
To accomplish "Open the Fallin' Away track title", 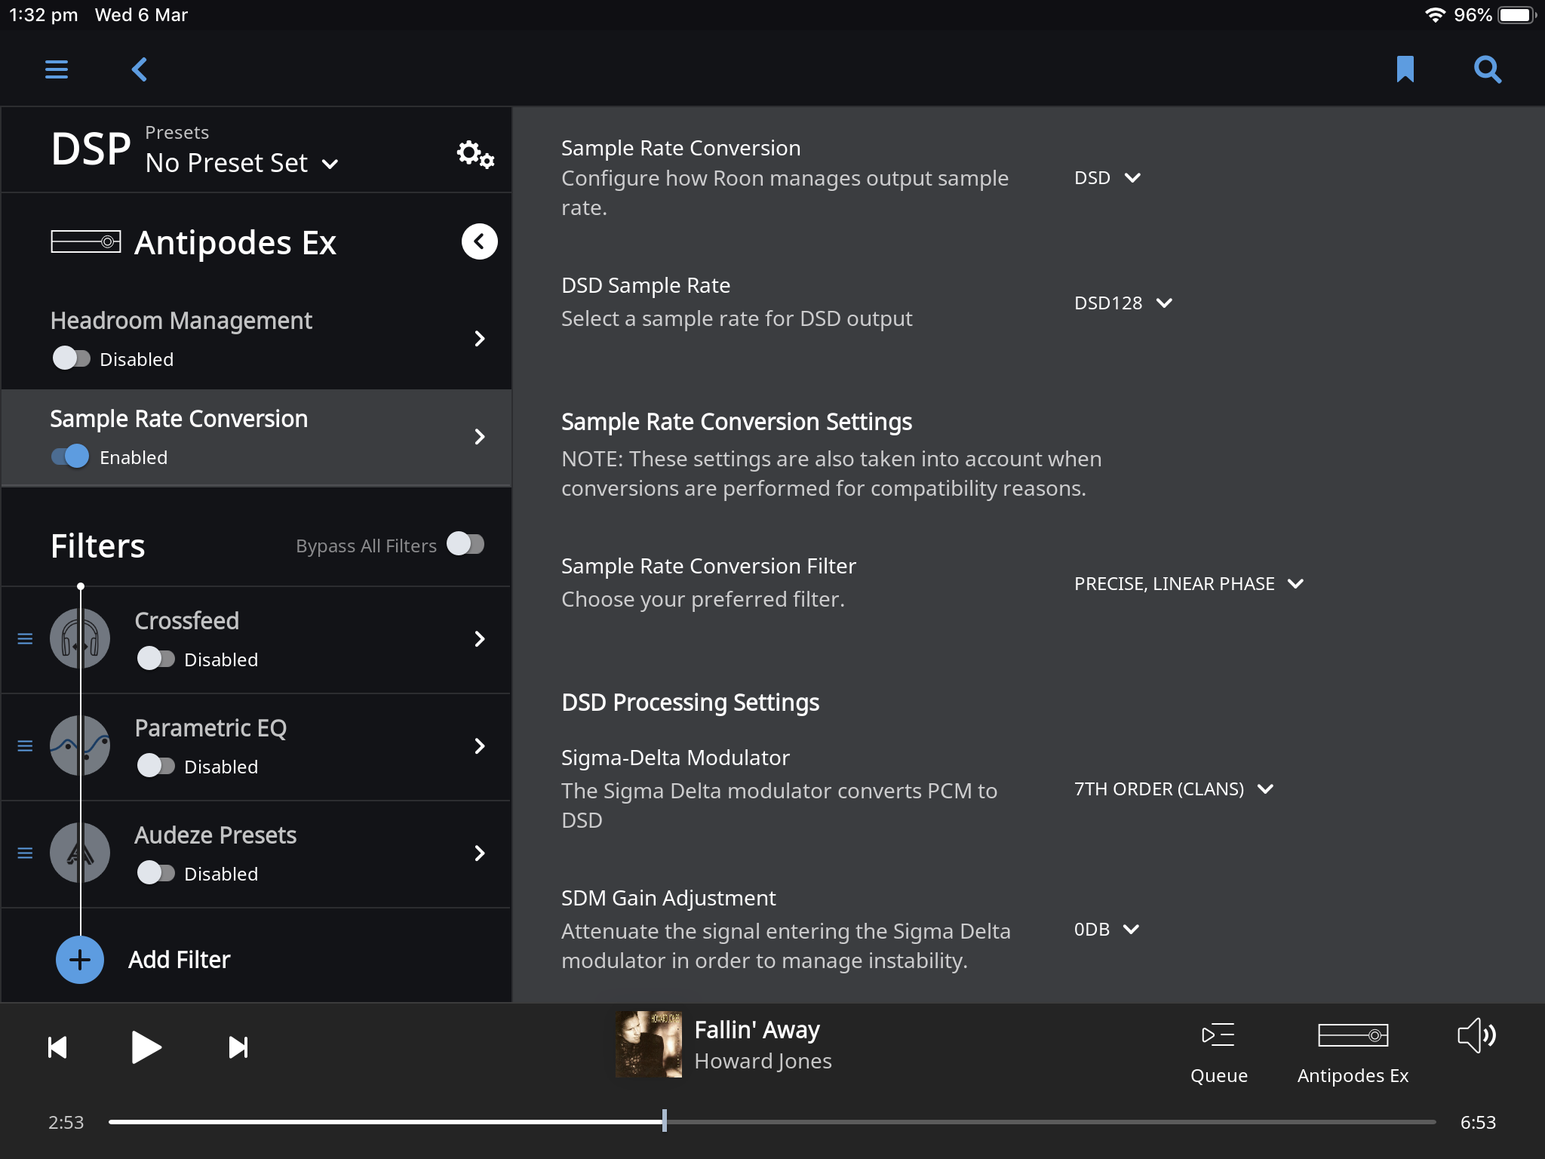I will click(757, 1030).
